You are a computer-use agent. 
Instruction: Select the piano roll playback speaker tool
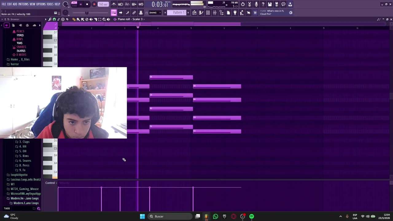tap(108, 19)
